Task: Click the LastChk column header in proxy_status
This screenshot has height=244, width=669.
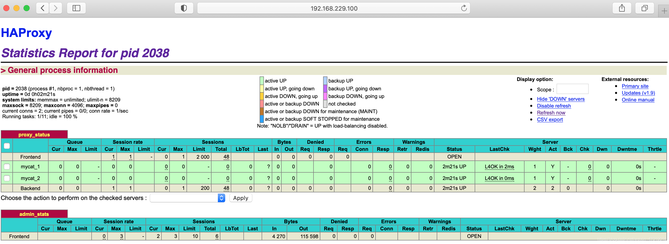Action: 499,149
